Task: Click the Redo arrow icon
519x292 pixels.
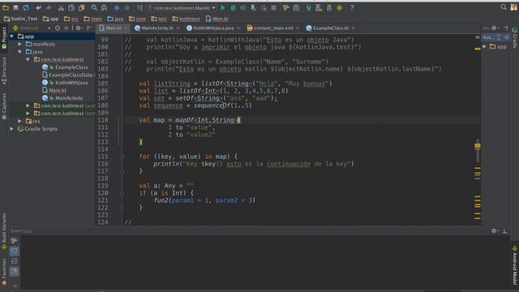Action: click(49, 7)
